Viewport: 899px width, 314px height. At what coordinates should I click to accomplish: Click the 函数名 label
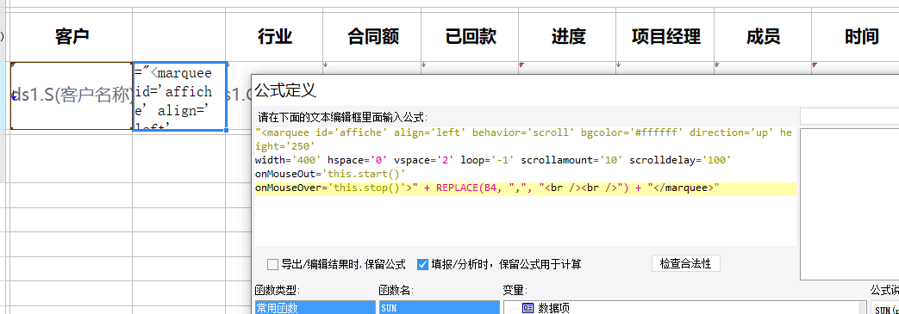point(396,291)
